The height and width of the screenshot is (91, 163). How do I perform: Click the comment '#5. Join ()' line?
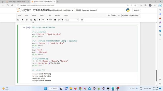coord(38,70)
